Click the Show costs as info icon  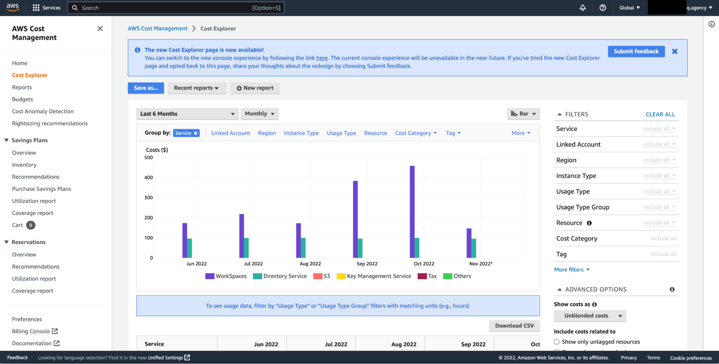click(595, 304)
